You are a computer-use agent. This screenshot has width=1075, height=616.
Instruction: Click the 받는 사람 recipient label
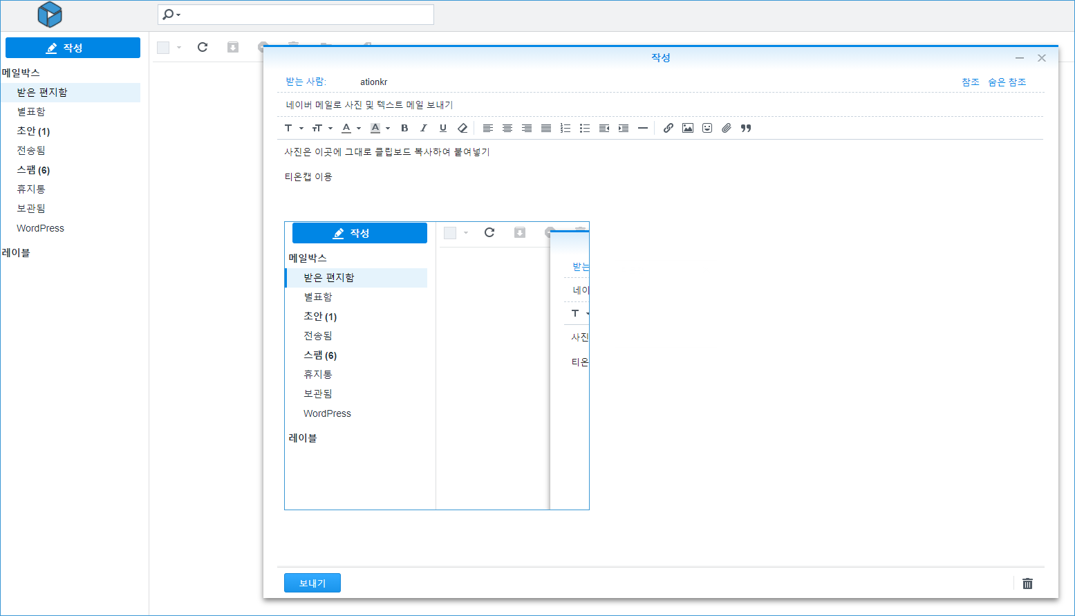[x=306, y=82]
